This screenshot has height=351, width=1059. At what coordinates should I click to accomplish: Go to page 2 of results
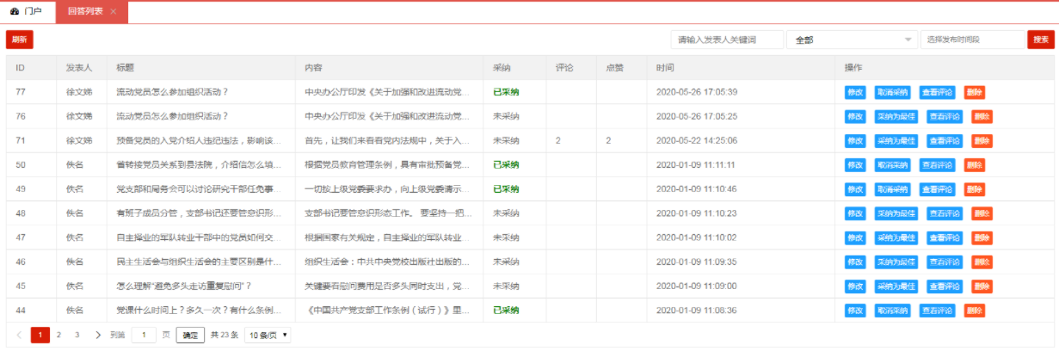(58, 335)
